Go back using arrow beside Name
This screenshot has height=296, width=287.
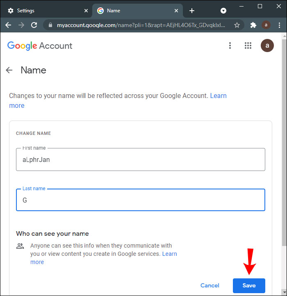pyautogui.click(x=9, y=70)
